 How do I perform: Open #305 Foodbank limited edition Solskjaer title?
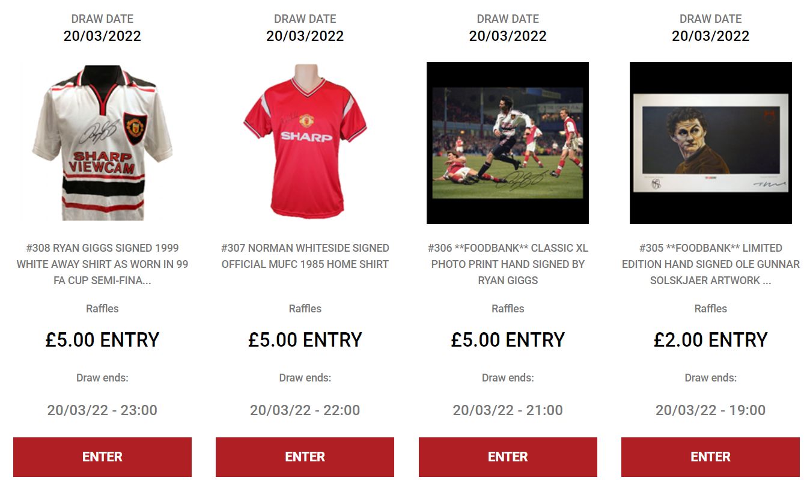point(711,264)
